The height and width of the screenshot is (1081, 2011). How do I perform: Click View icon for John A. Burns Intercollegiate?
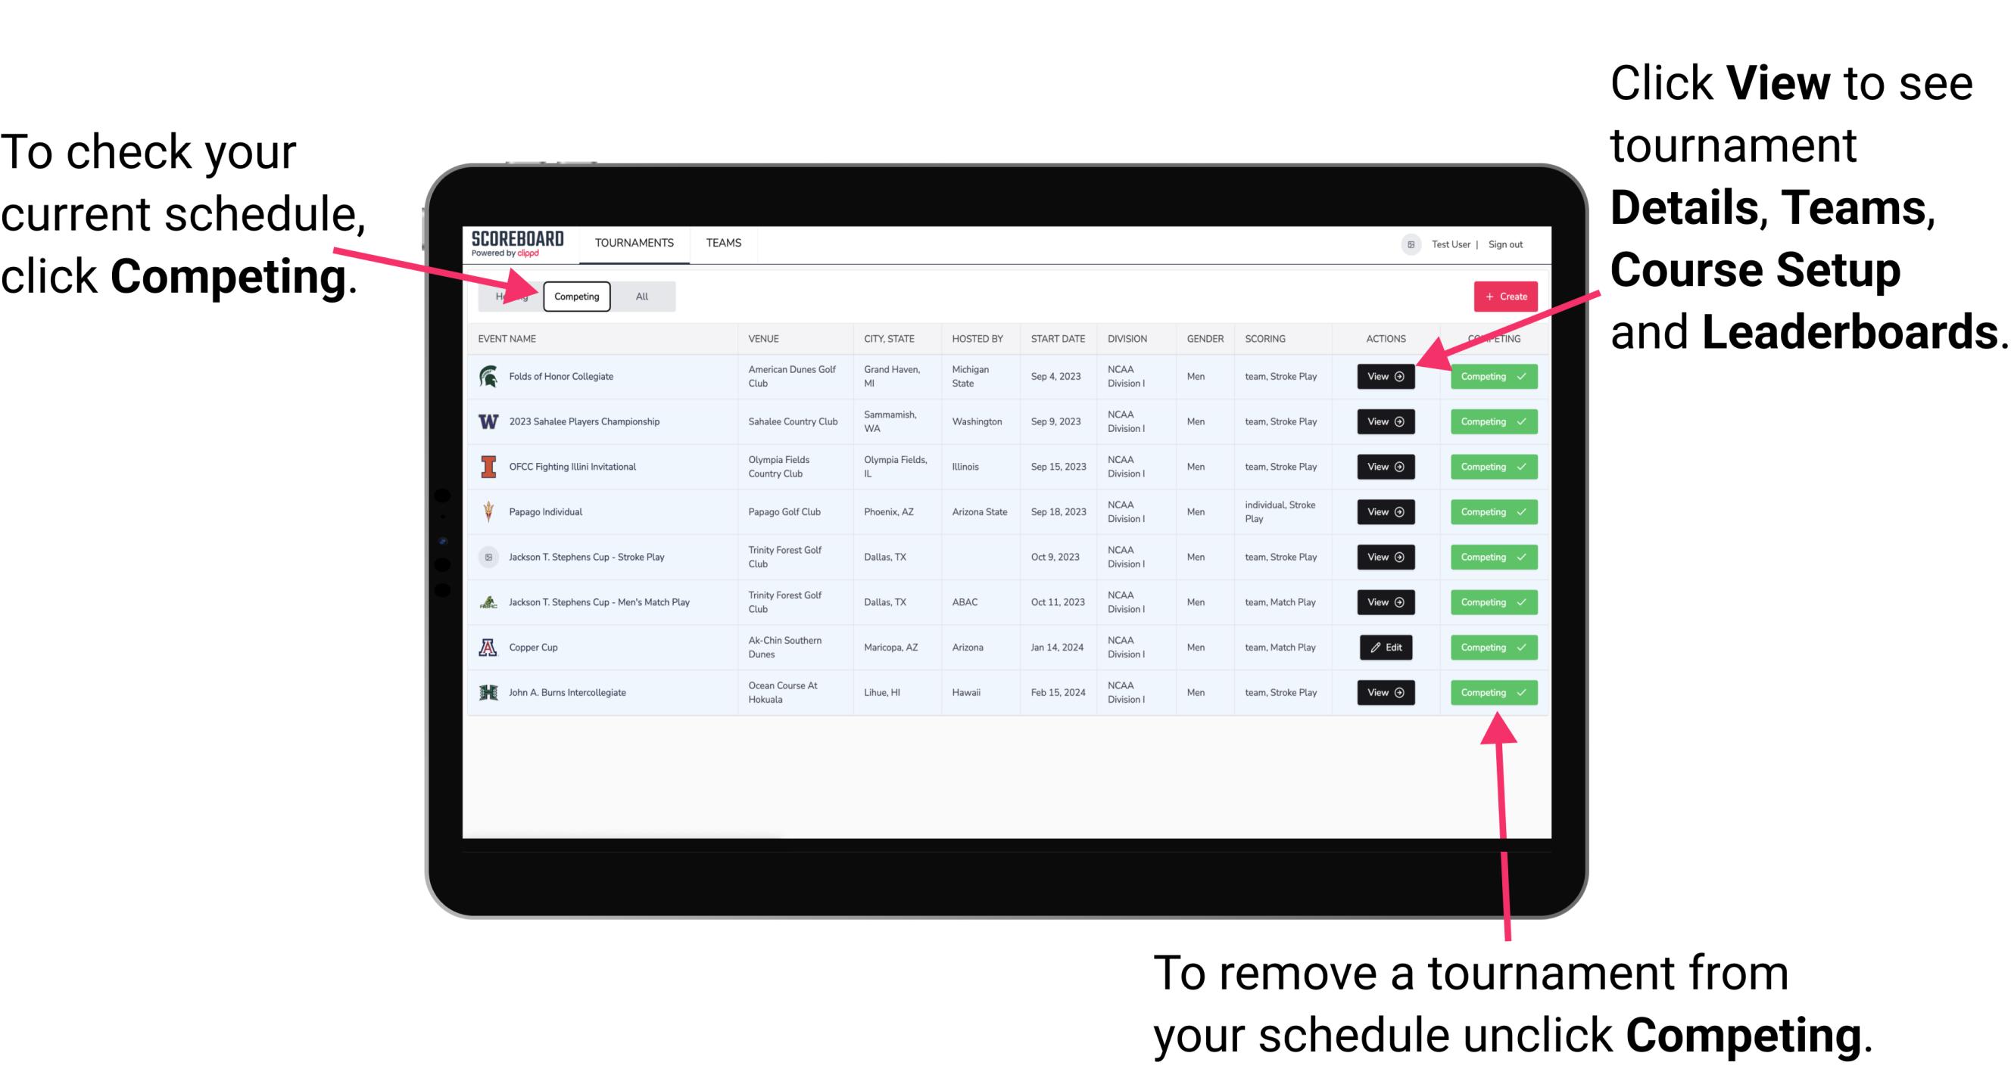pos(1386,692)
